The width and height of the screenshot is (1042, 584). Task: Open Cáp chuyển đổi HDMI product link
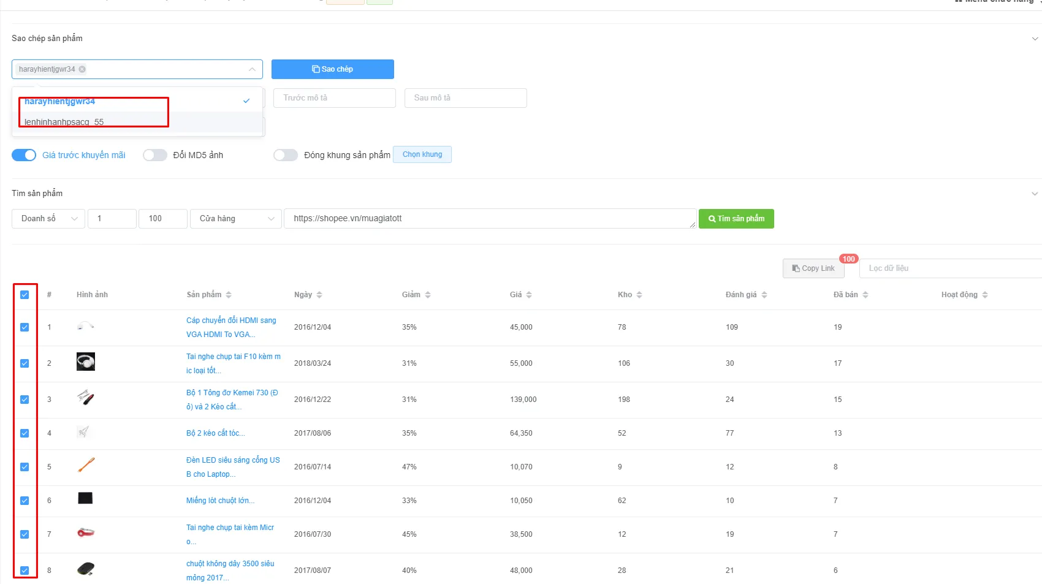[232, 327]
